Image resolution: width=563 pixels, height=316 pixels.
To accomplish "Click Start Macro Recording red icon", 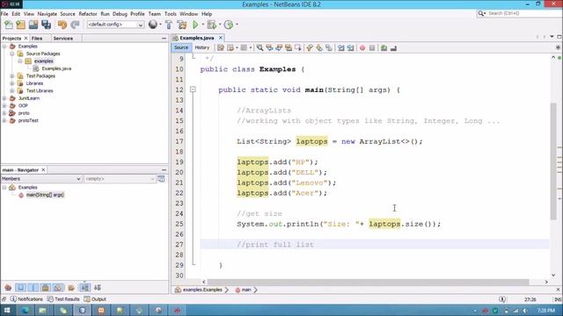I will coord(362,47).
